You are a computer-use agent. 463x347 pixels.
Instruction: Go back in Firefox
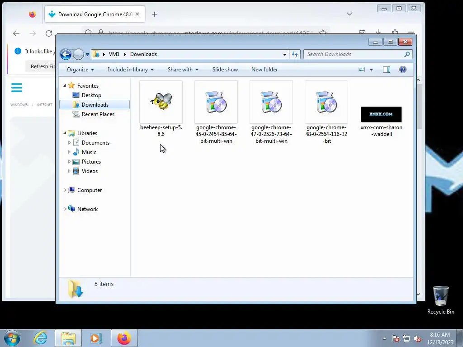16,33
